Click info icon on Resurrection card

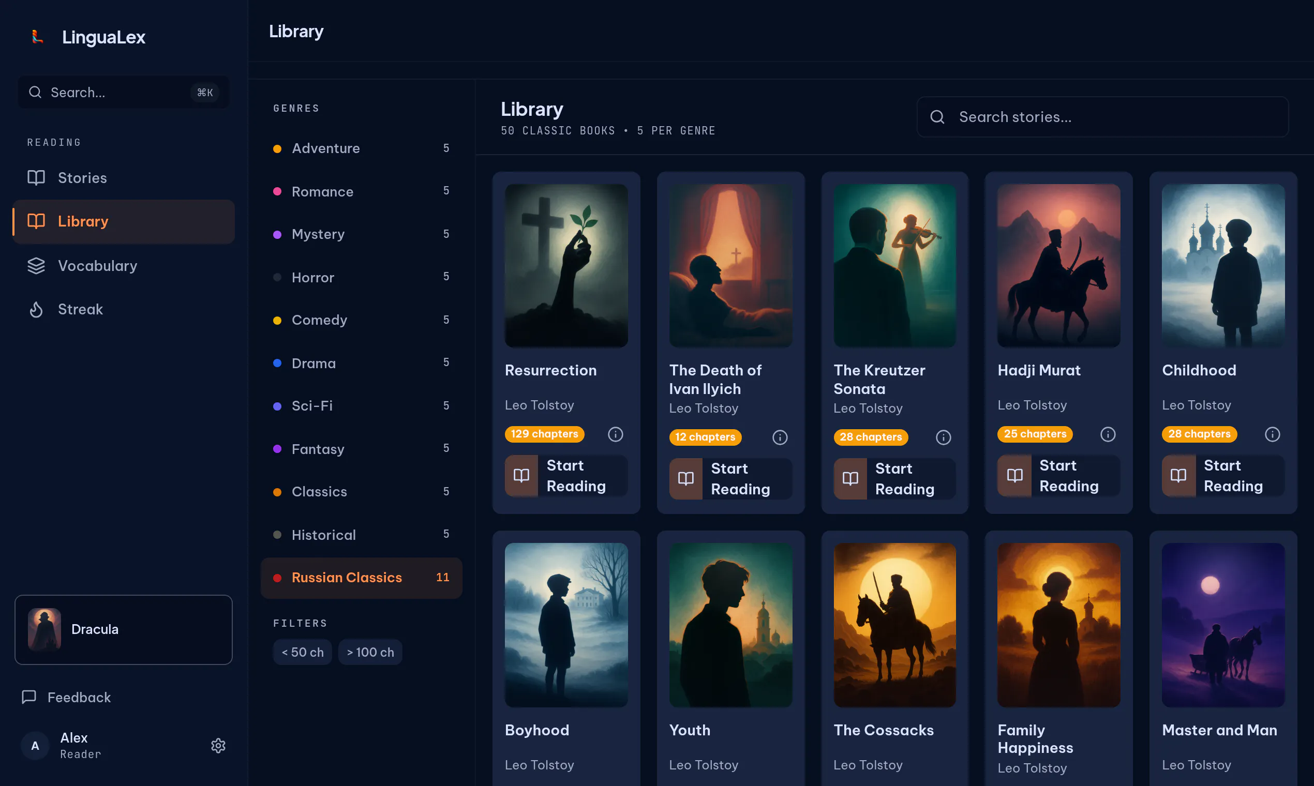click(x=615, y=434)
